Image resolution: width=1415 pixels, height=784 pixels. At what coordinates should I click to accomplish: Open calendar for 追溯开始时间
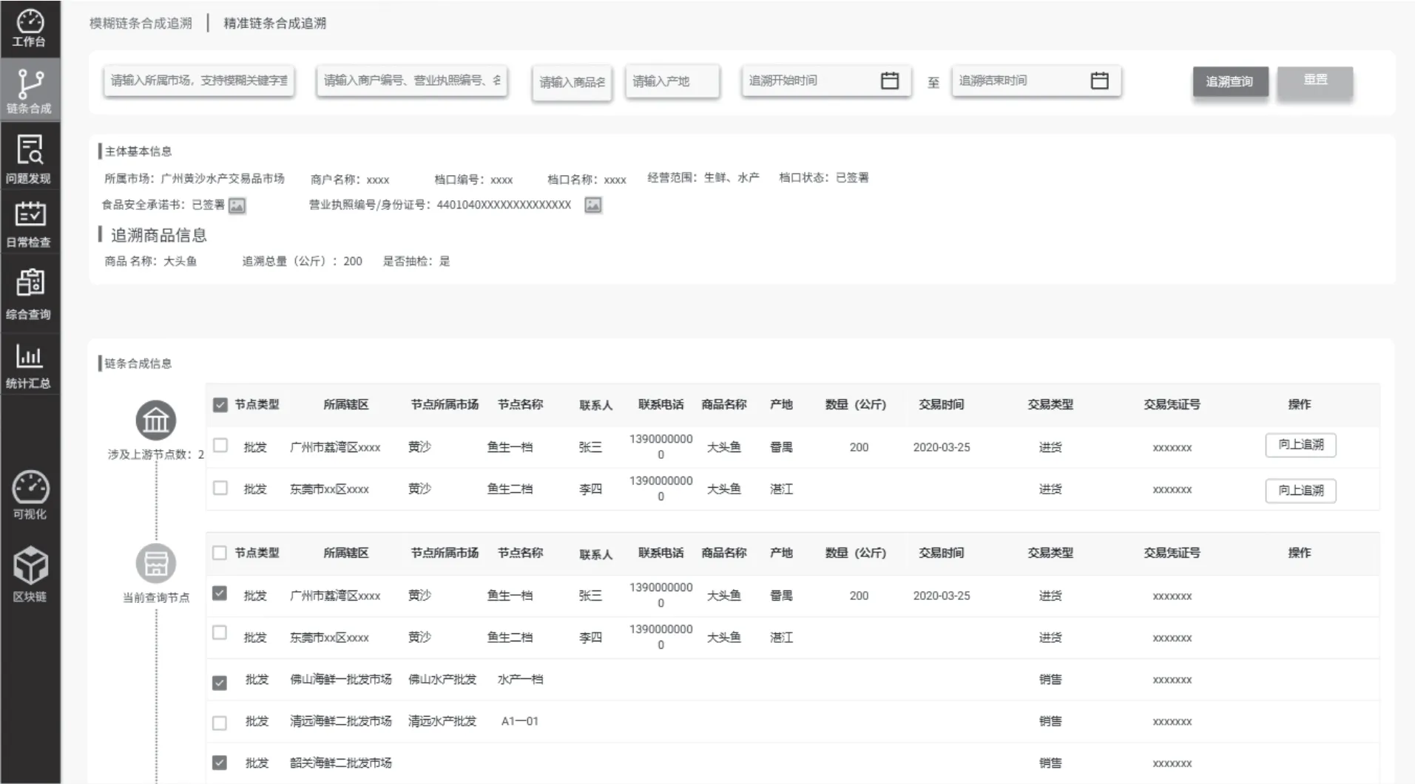tap(890, 81)
